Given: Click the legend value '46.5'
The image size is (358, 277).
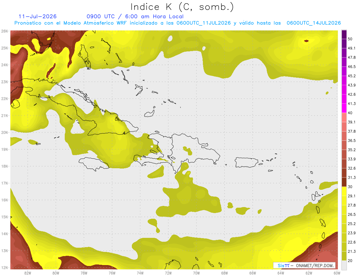Looking at the screenshot, I should [x=351, y=67].
